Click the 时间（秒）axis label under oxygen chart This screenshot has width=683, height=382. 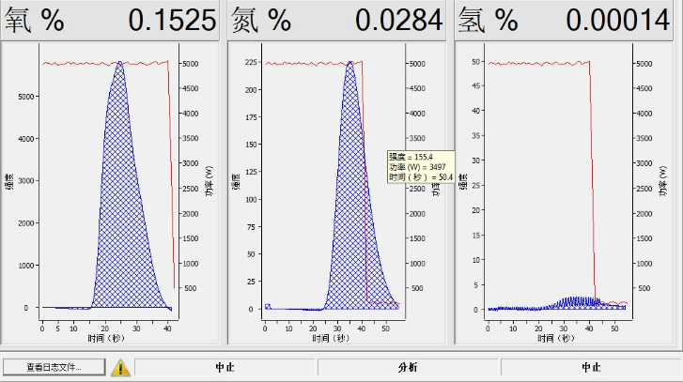106,337
